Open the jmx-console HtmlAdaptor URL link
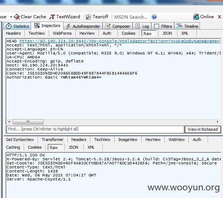The image size is (223, 198). coord(120,41)
